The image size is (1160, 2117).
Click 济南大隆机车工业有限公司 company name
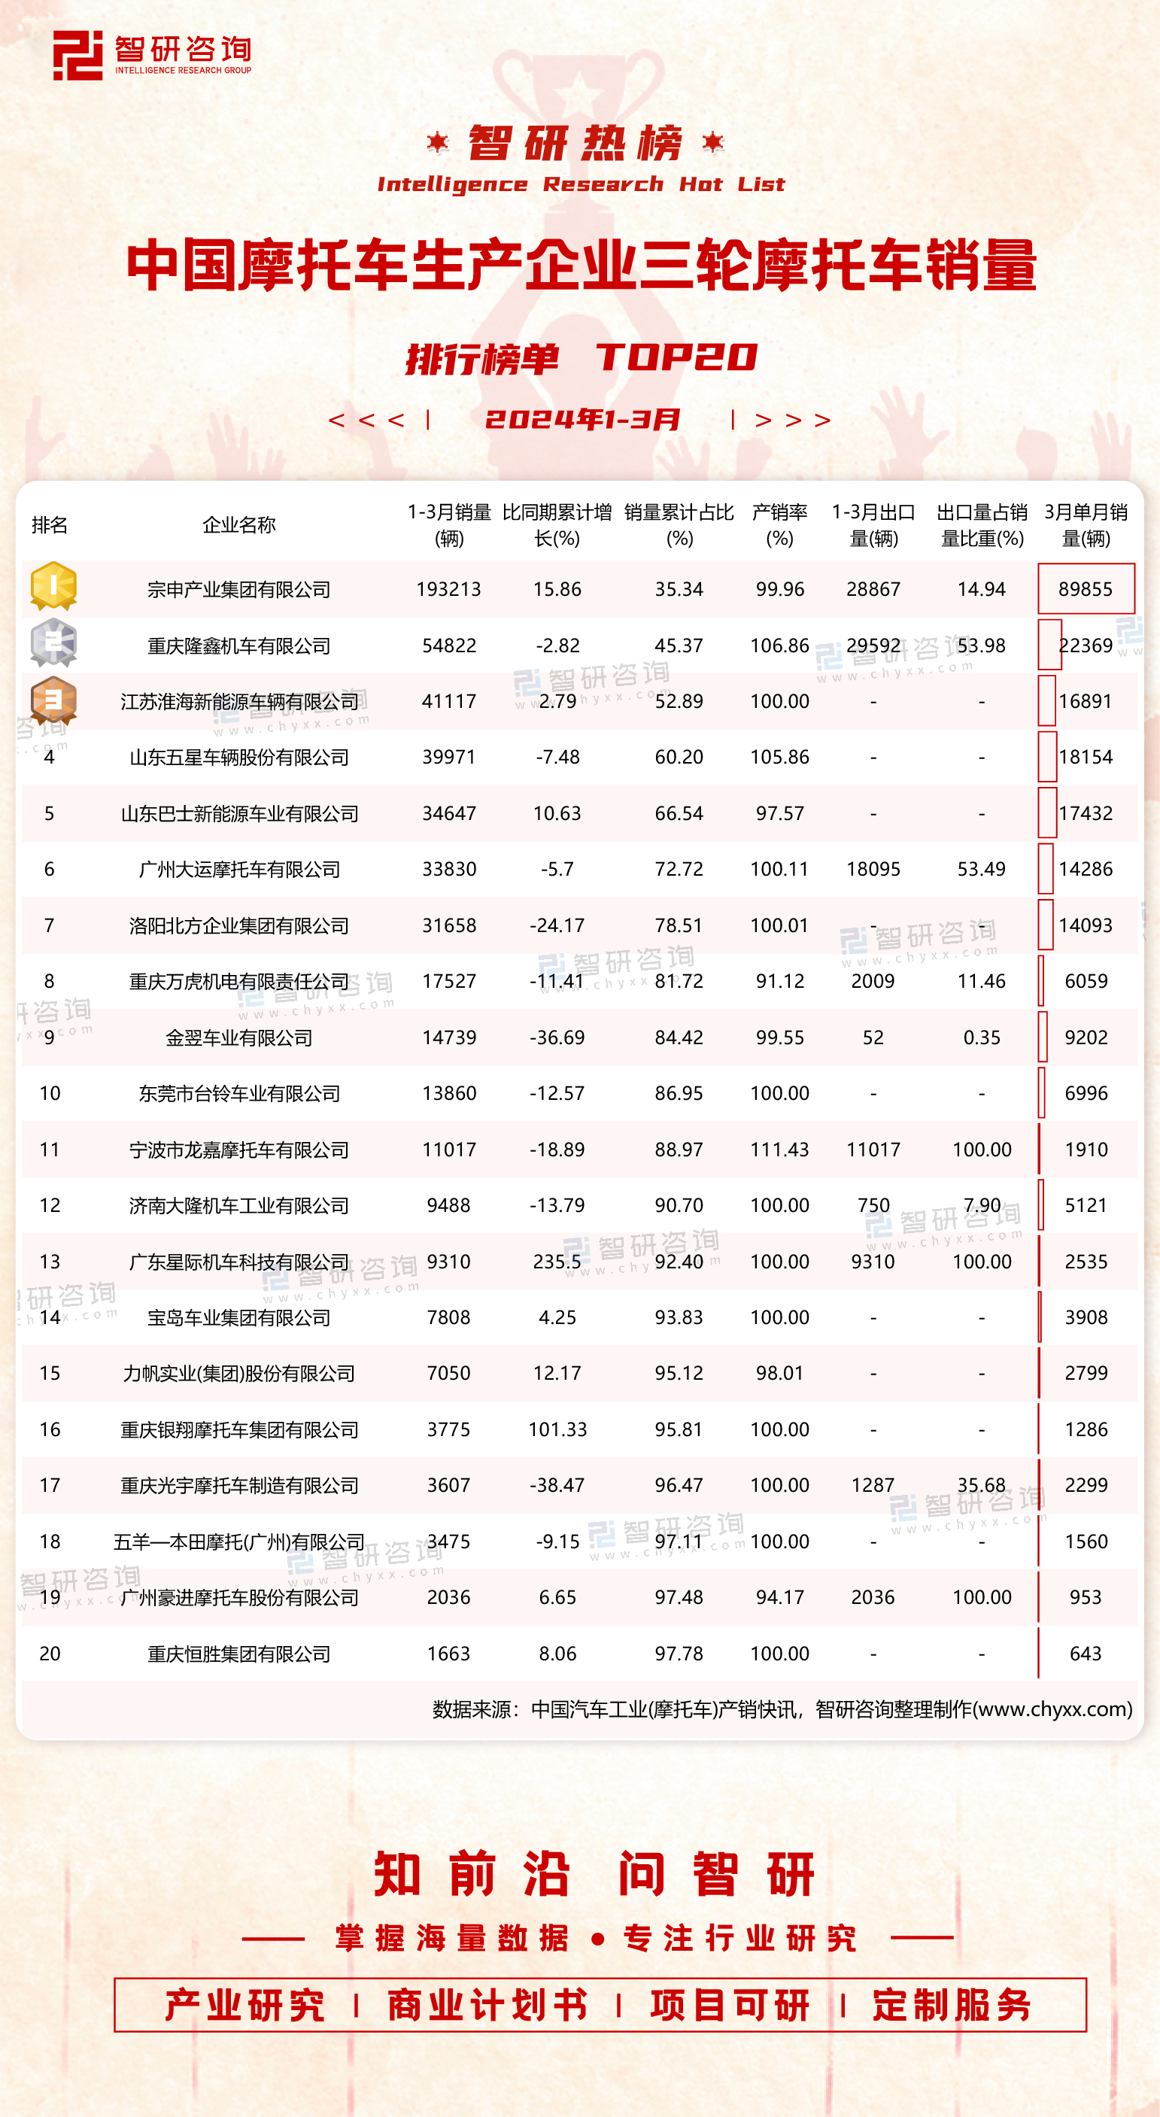click(x=239, y=1206)
